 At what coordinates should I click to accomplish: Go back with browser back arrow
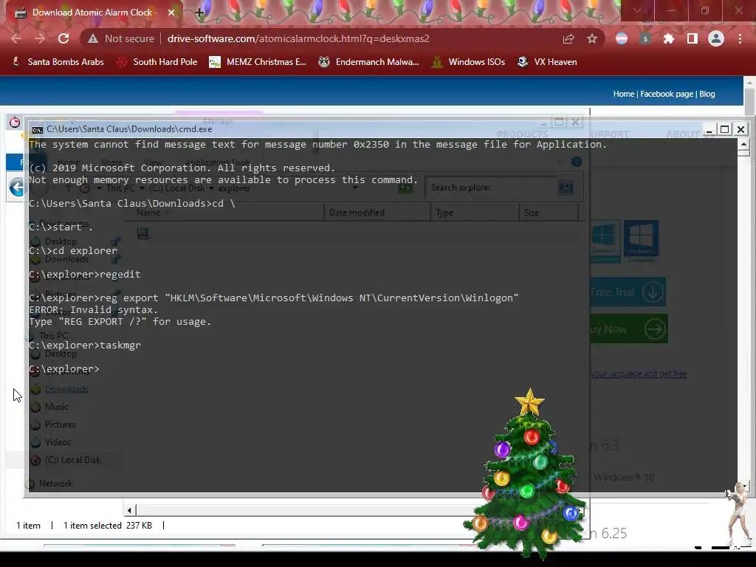click(16, 38)
